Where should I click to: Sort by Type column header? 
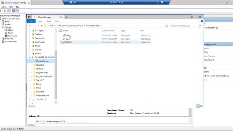click(x=123, y=31)
